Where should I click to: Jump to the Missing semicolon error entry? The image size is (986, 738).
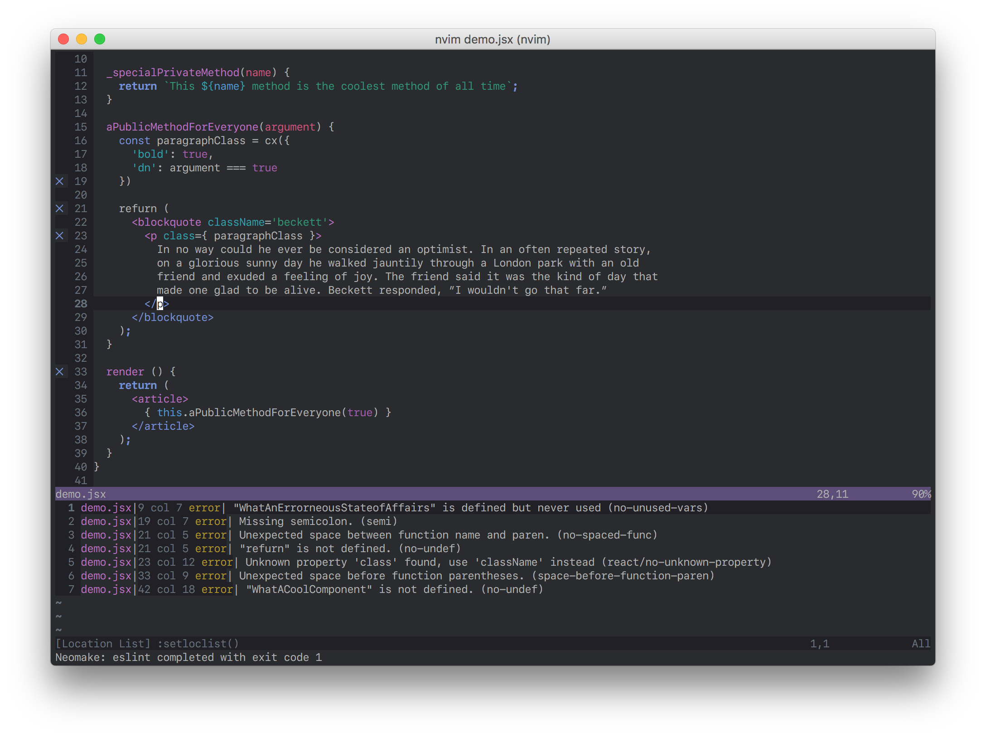318,521
